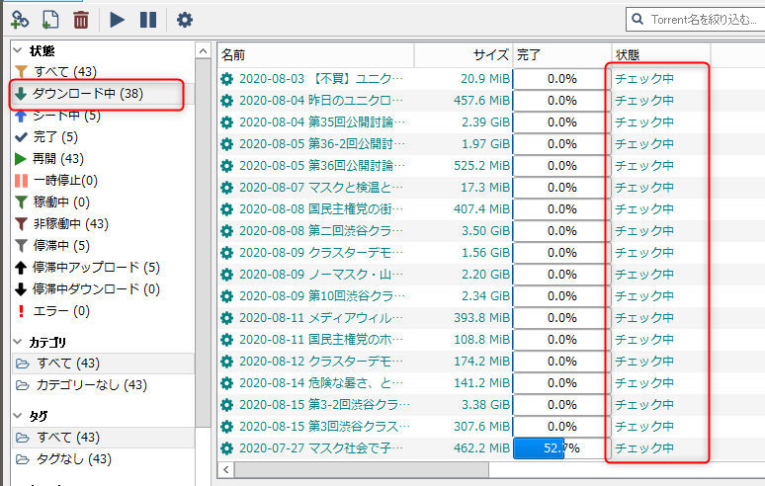
Task: Click the 52.7% progress bar
Action: click(x=560, y=448)
